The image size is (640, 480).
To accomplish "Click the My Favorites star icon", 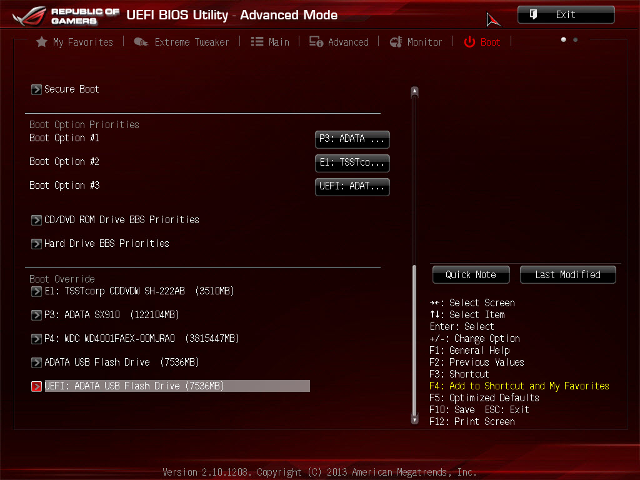I will point(42,42).
